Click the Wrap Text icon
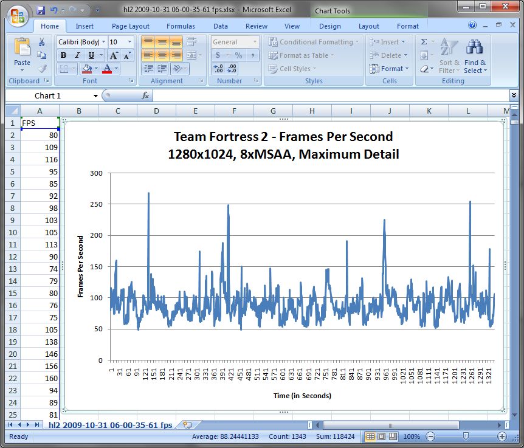Screen dimensions: 524x448 pos(191,42)
